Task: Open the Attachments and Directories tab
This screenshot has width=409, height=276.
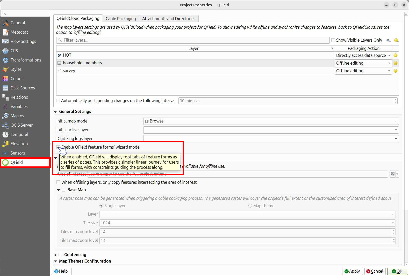Action: tap(169, 19)
